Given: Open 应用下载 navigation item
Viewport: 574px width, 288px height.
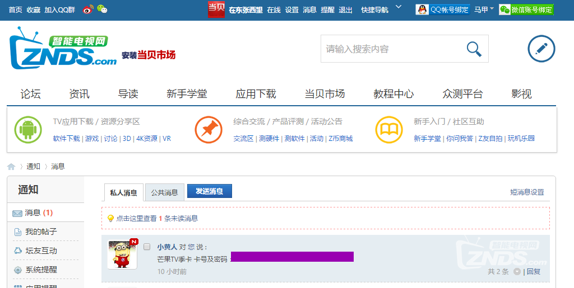Looking at the screenshot, I should coord(256,94).
